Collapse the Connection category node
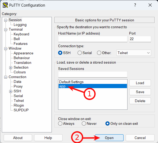The height and width of the screenshot is (143, 158). coord(6,77)
